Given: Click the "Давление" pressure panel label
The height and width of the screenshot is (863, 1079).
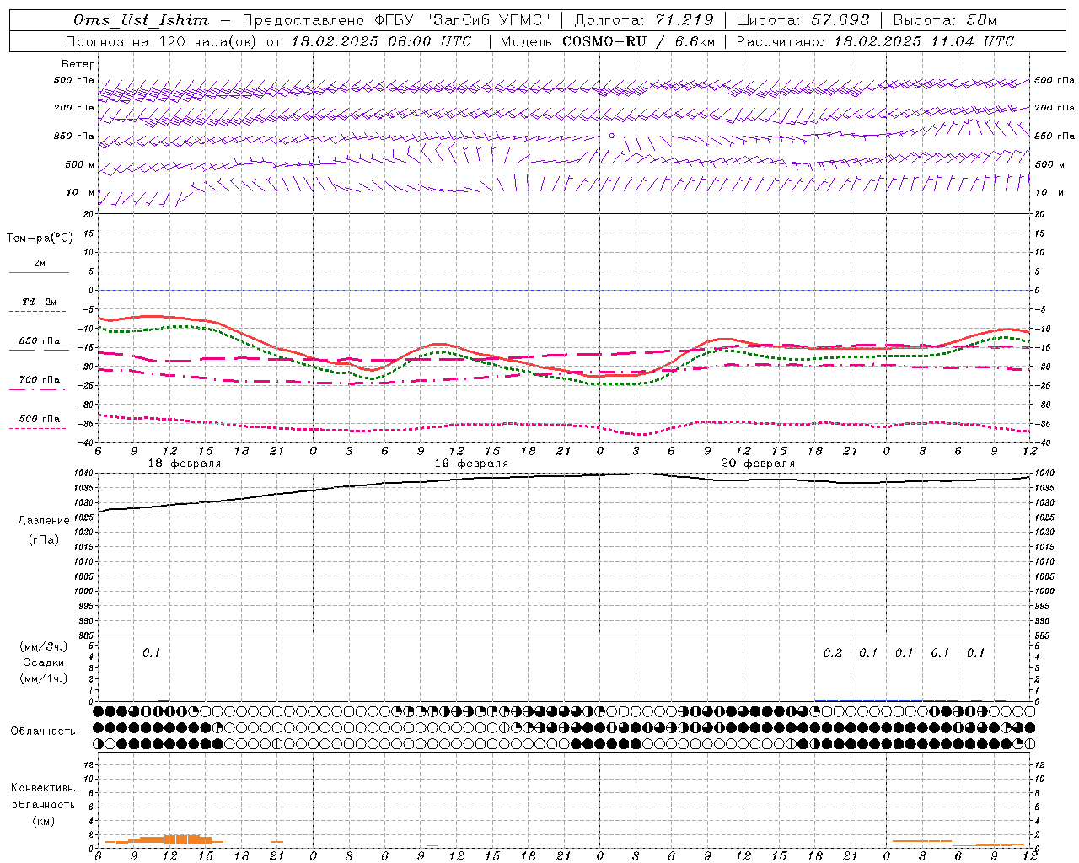Looking at the screenshot, I should [x=44, y=521].
